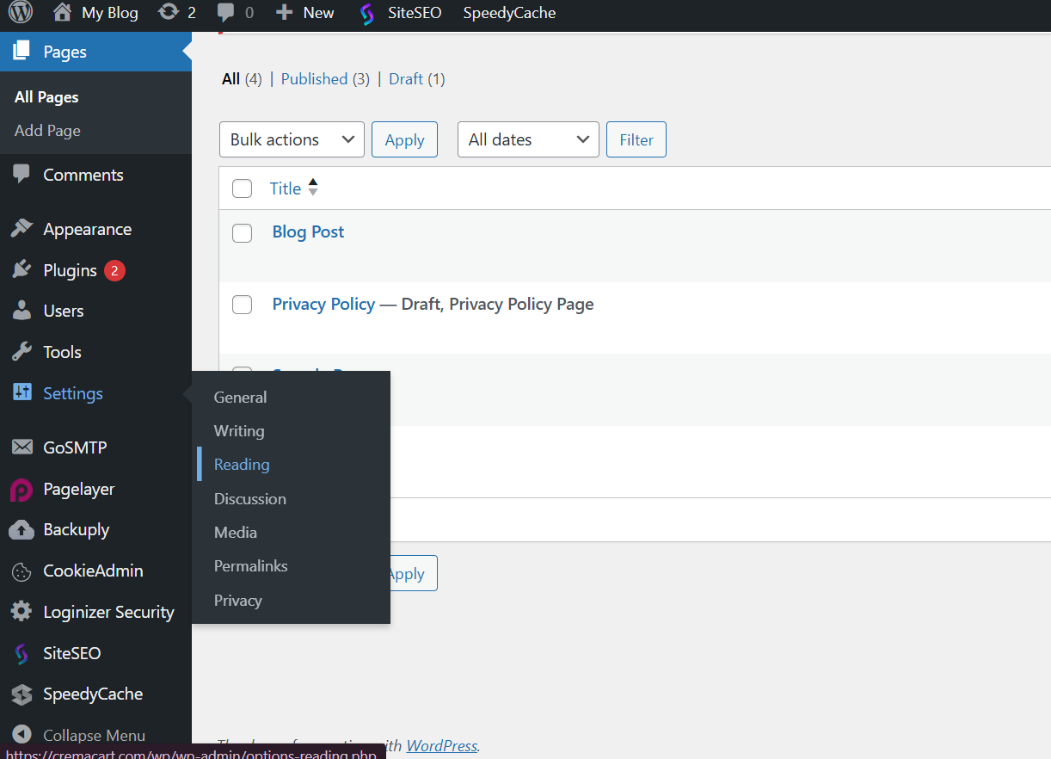1051x759 pixels.
Task: Open Privacy in Settings submenu
Action: point(238,600)
